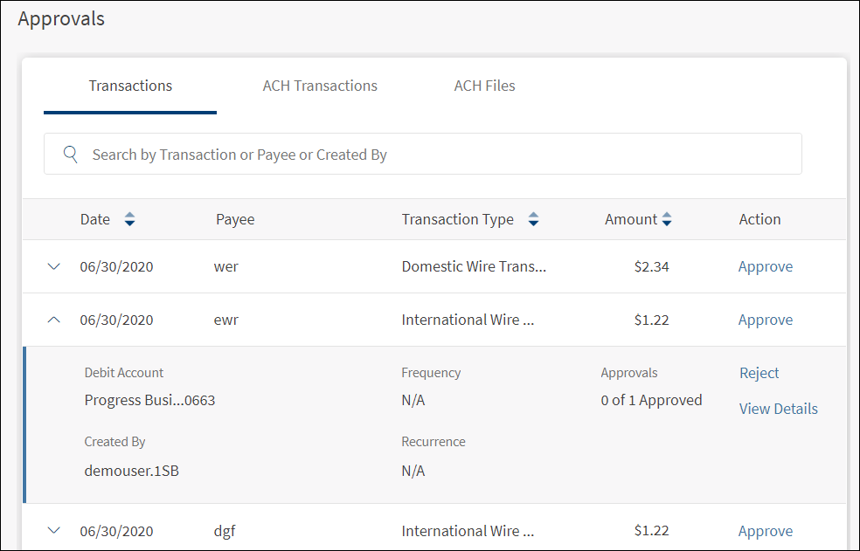Focus the transaction search field
Screen dimensions: 860x551
(x=437, y=155)
